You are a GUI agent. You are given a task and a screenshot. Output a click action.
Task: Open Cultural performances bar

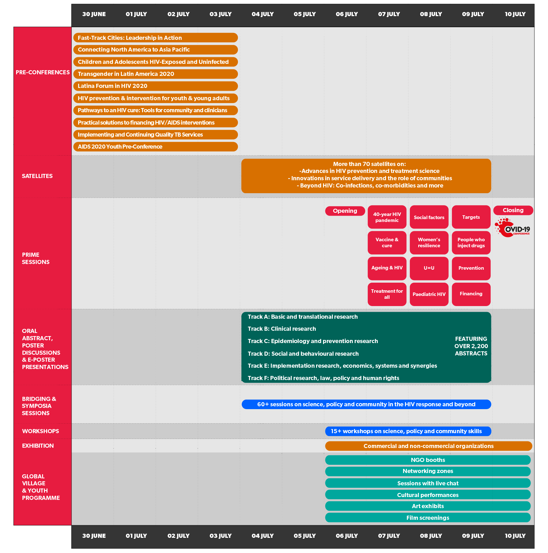pos(428,495)
